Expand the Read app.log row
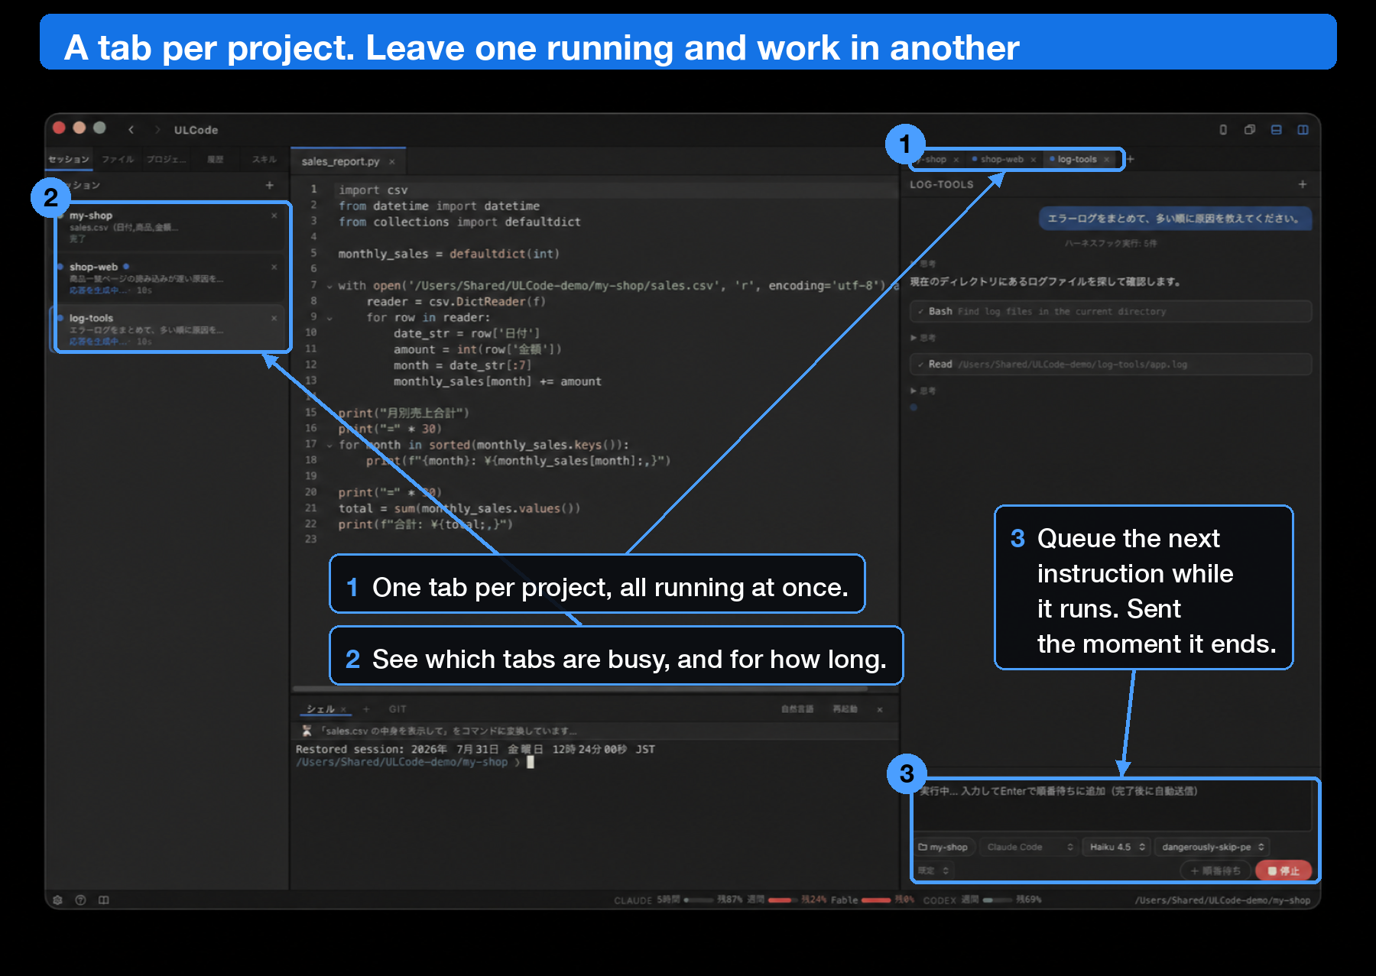Viewport: 1376px width, 976px height. pyautogui.click(x=1111, y=364)
